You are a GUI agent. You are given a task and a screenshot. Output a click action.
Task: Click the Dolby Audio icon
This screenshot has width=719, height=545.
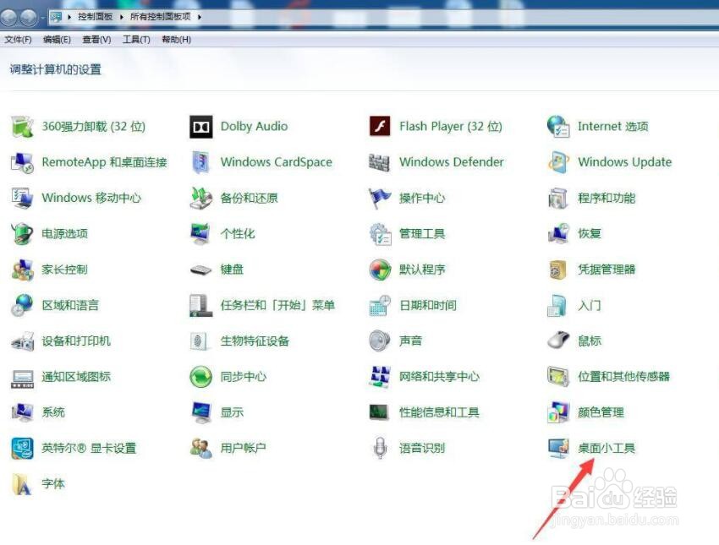(200, 127)
